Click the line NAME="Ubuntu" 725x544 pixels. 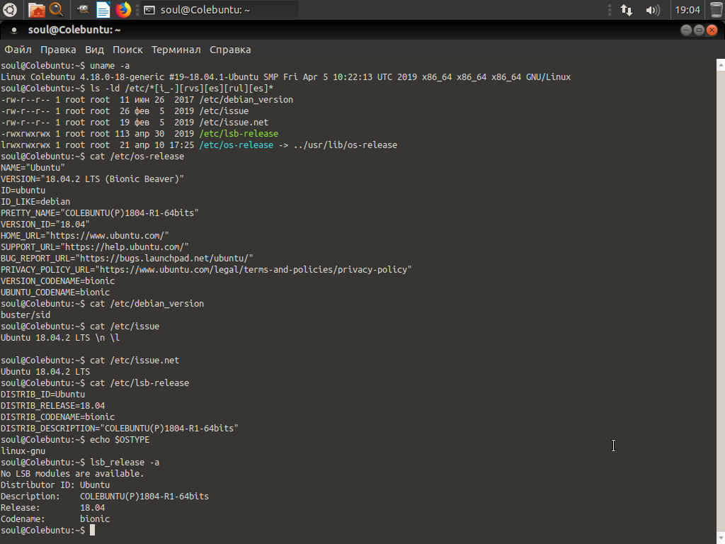click(x=33, y=168)
